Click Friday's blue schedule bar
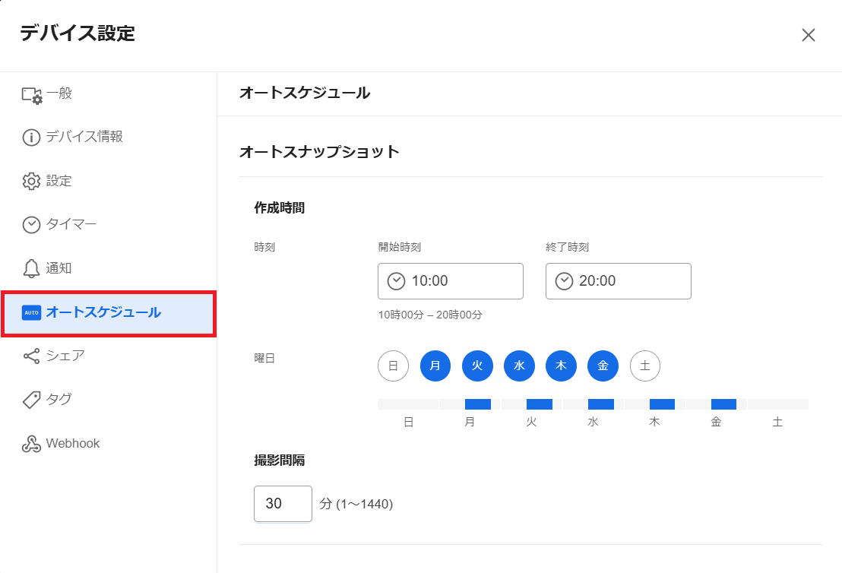Viewport: 842px width, 573px height. 724,404
